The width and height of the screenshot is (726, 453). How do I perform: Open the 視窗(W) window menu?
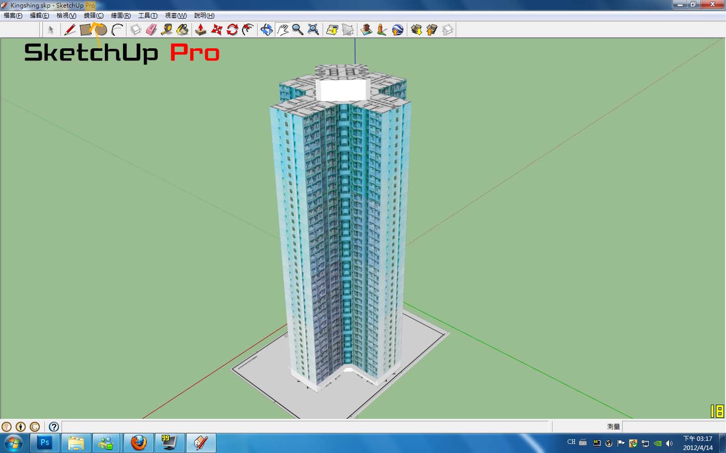(x=175, y=16)
